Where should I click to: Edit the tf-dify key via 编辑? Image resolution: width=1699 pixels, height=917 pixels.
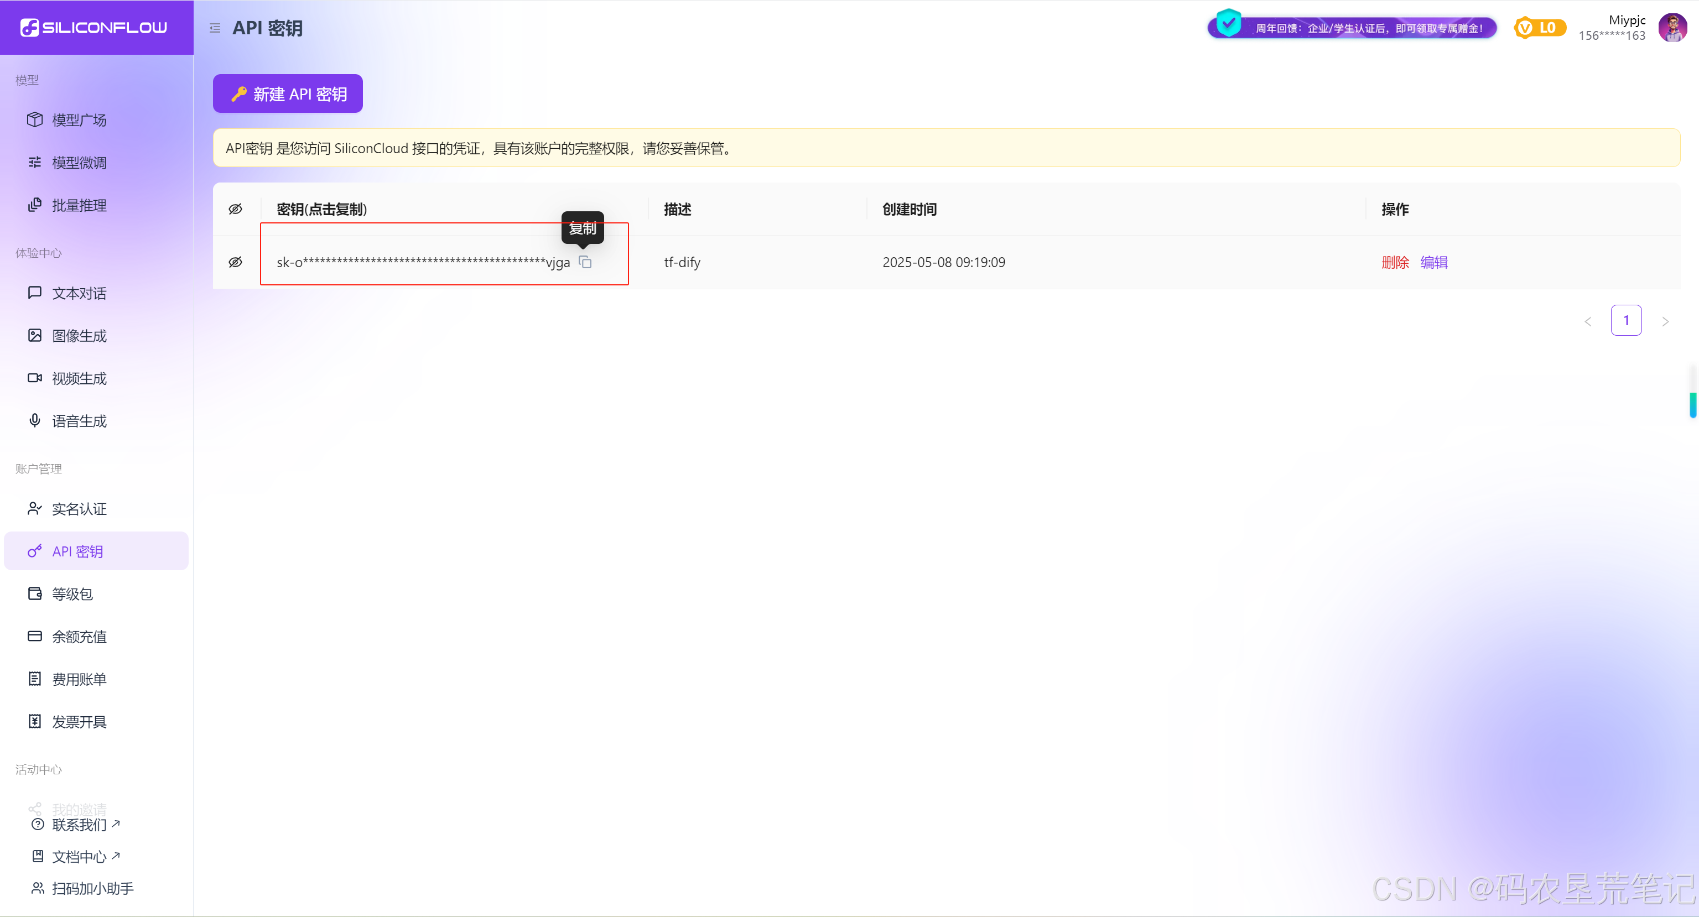point(1434,262)
